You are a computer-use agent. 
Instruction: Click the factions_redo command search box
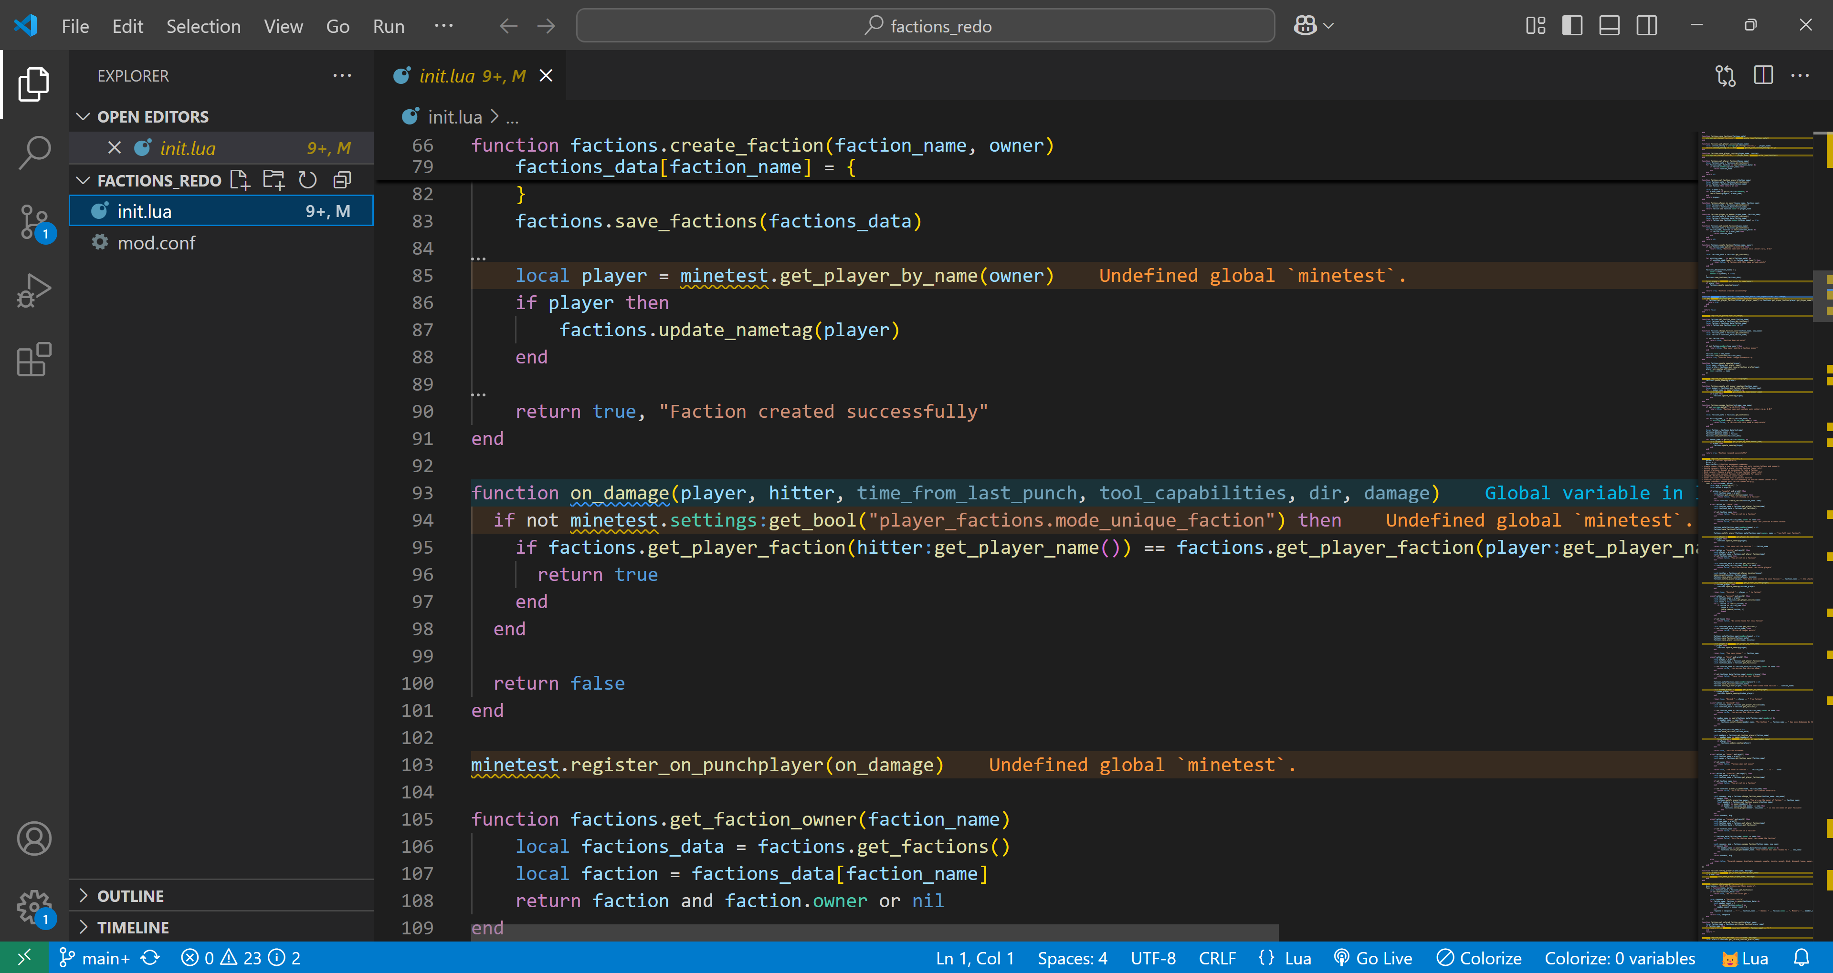[925, 26]
